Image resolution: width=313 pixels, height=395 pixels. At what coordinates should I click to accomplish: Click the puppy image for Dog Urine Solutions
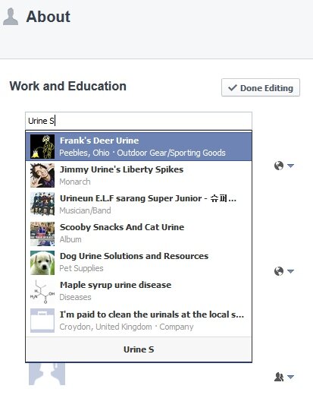pos(42,263)
